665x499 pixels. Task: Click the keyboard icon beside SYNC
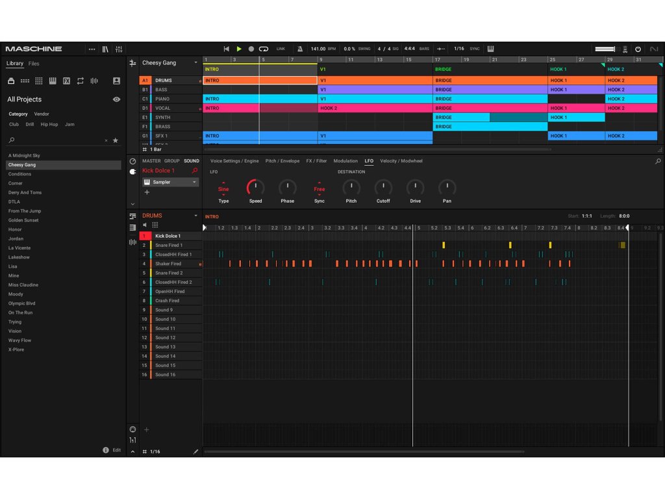point(491,49)
